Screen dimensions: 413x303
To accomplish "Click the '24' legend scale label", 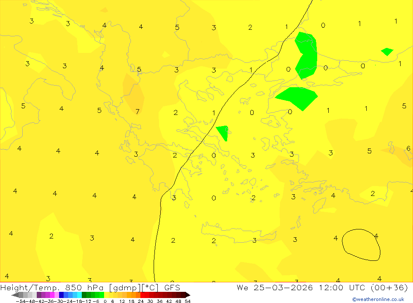I will (x=141, y=301).
